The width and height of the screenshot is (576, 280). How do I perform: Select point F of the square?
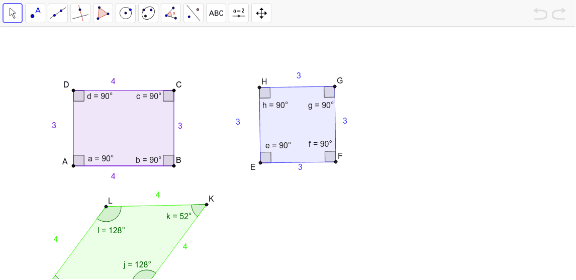[x=336, y=162]
